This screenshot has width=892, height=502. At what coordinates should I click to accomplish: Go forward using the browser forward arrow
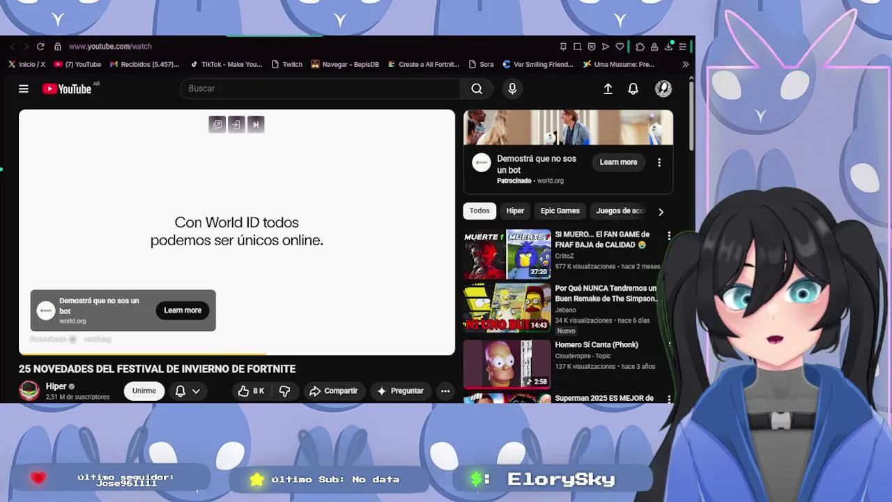(26, 47)
